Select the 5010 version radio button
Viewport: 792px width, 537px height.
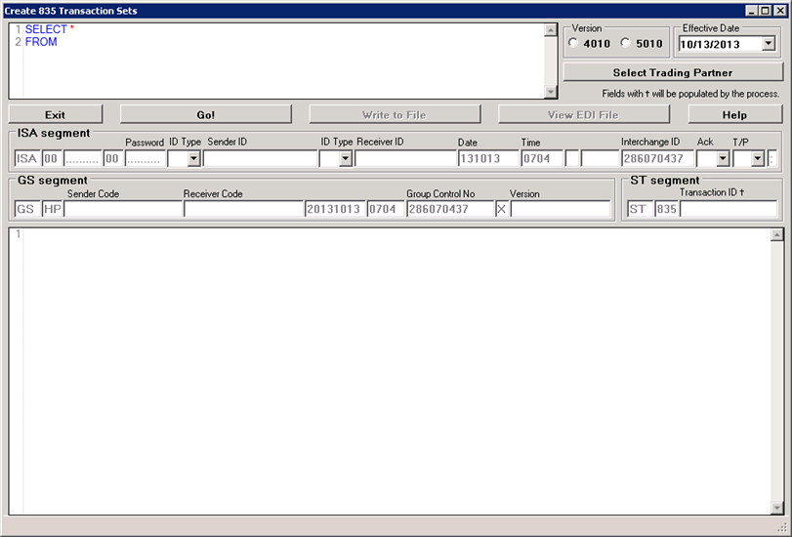625,43
